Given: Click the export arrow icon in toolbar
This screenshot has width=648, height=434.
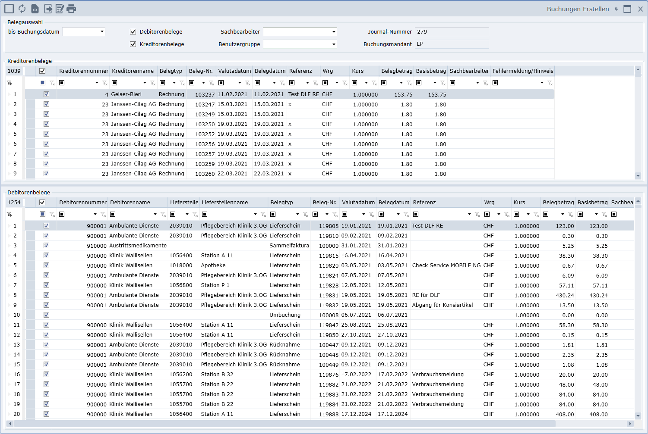Looking at the screenshot, I should [48, 9].
